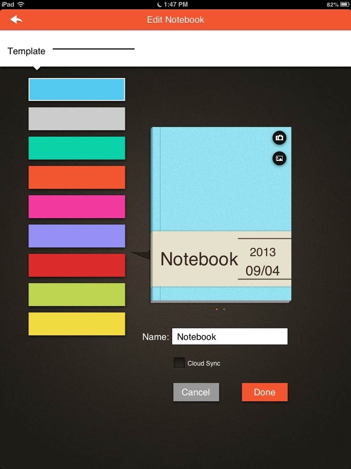Choose the hot pink cover color

coord(77,207)
